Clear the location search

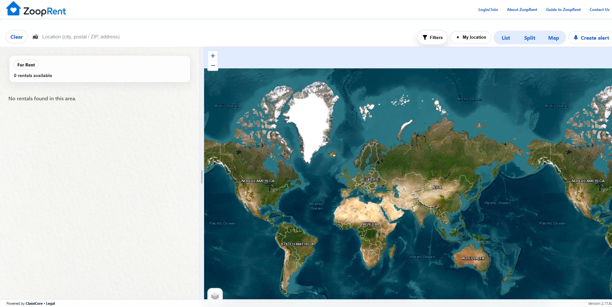pyautogui.click(x=17, y=37)
